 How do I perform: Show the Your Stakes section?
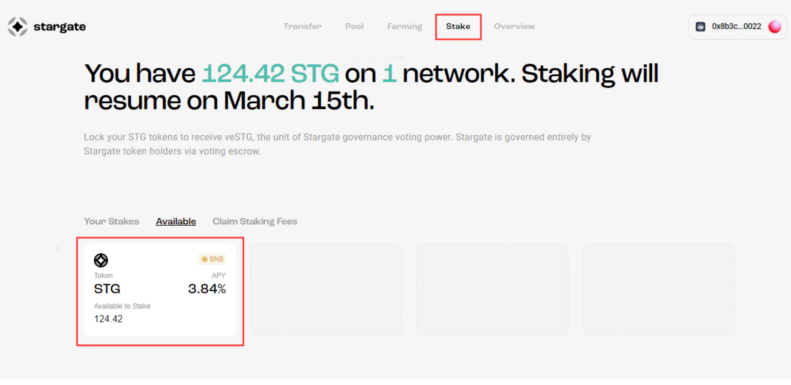[111, 221]
